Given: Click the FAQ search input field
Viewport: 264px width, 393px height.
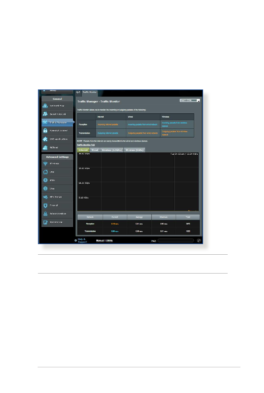Looking at the screenshot, I should 176,241.
